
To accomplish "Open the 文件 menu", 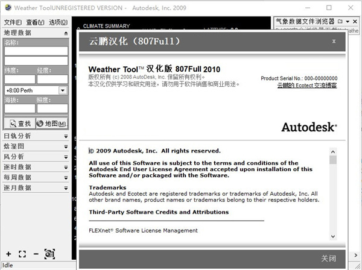I will click(13, 22).
